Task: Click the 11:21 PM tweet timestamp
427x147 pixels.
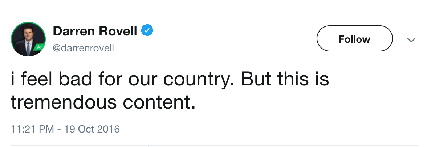Action: point(33,129)
